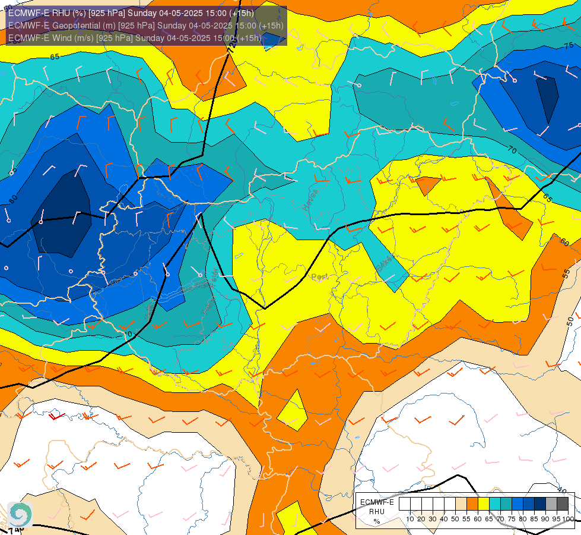Click the 'Heves' county label on map
Image resolution: width=581 pixels, height=535 pixels.
310,200
